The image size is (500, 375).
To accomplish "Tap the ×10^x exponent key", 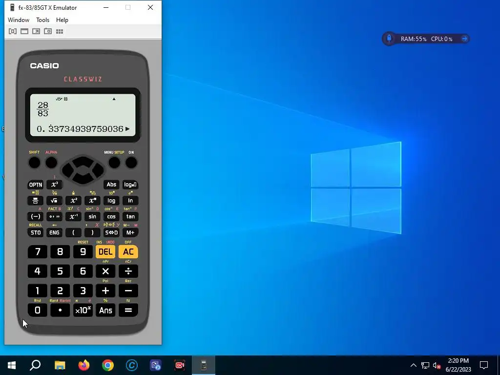I will (83, 310).
